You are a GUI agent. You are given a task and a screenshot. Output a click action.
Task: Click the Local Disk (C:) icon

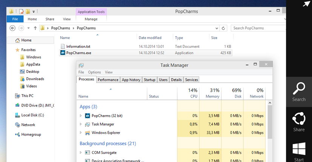tap(17, 115)
